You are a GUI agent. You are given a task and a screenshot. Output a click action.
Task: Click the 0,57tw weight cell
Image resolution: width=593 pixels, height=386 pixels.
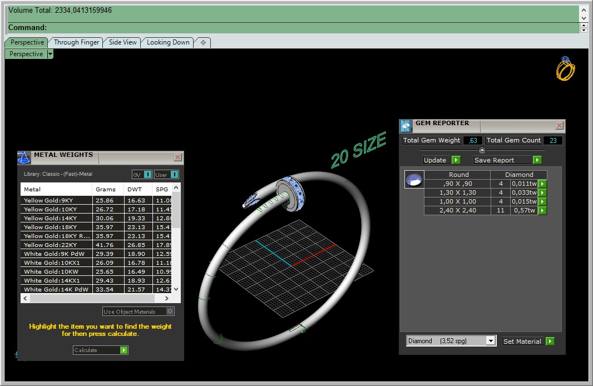pos(524,211)
